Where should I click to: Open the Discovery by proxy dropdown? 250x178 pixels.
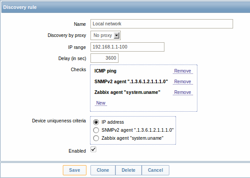pyautogui.click(x=106, y=35)
